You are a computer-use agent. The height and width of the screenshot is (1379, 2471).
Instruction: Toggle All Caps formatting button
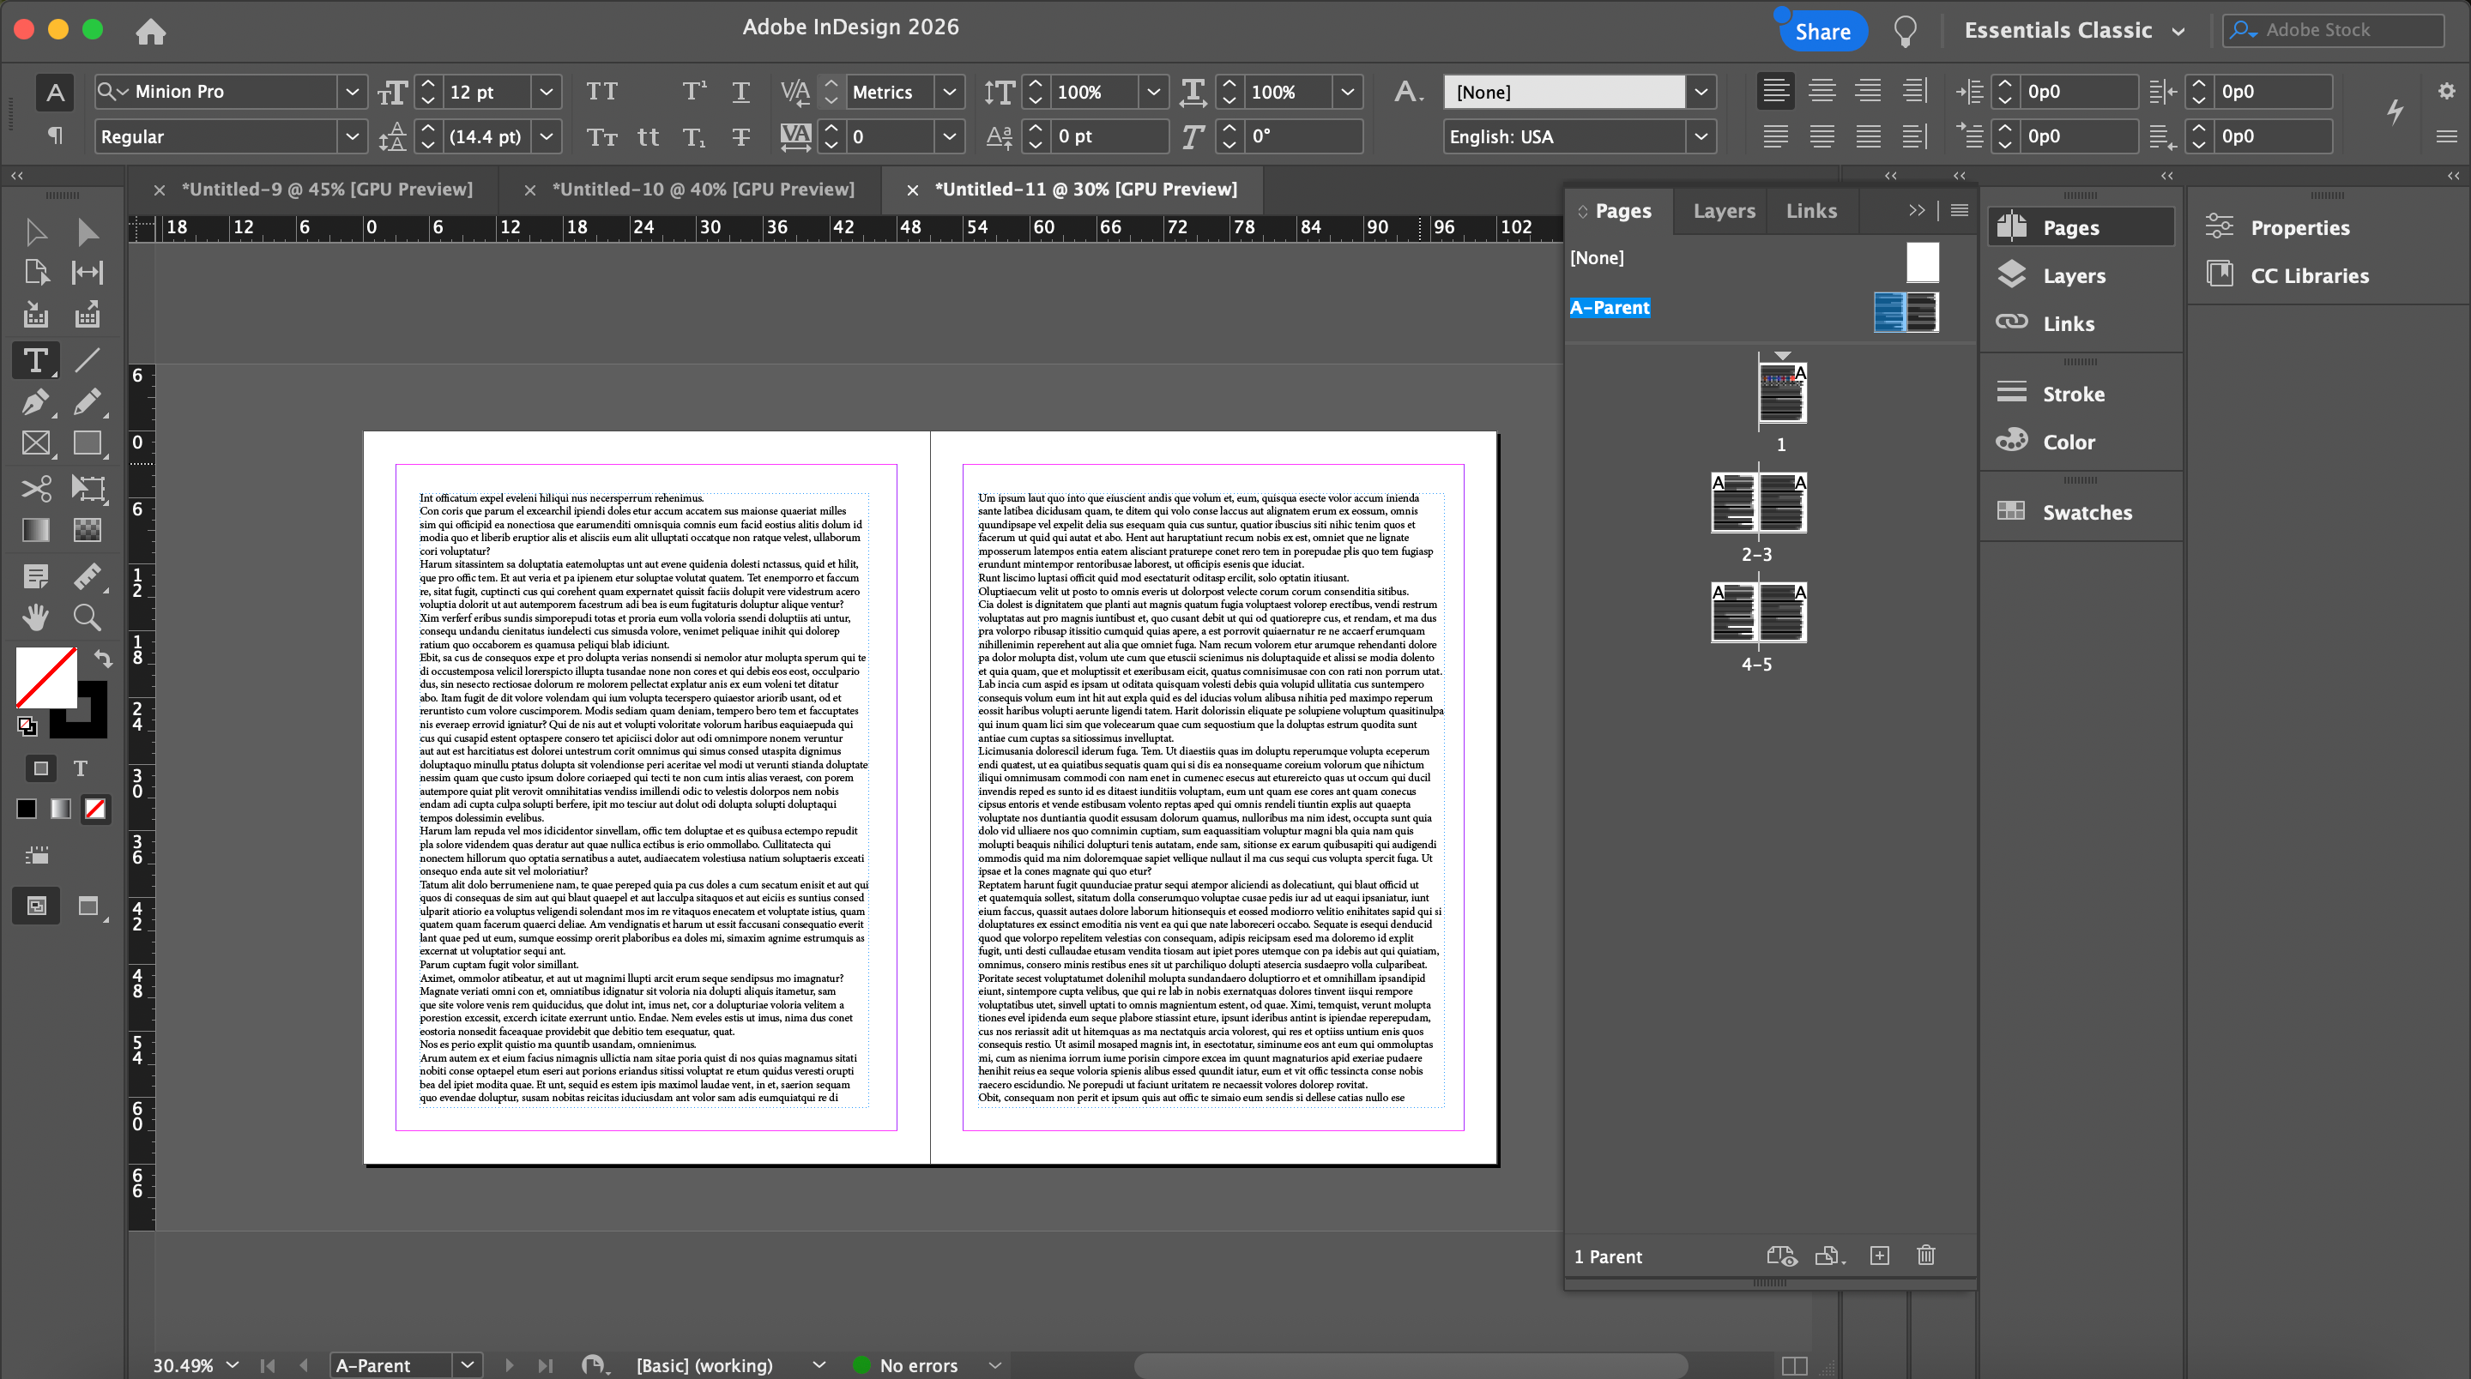pyautogui.click(x=602, y=92)
